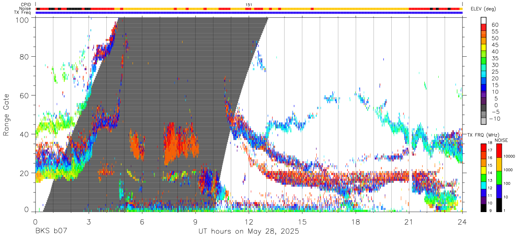Select the white top segment of elevation colorbar

pyautogui.click(x=484, y=20)
